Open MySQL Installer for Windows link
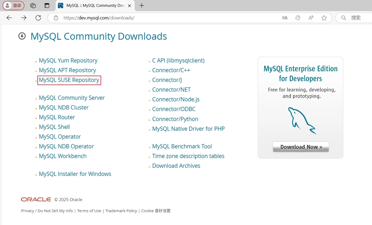The width and height of the screenshot is (372, 225). 75,174
